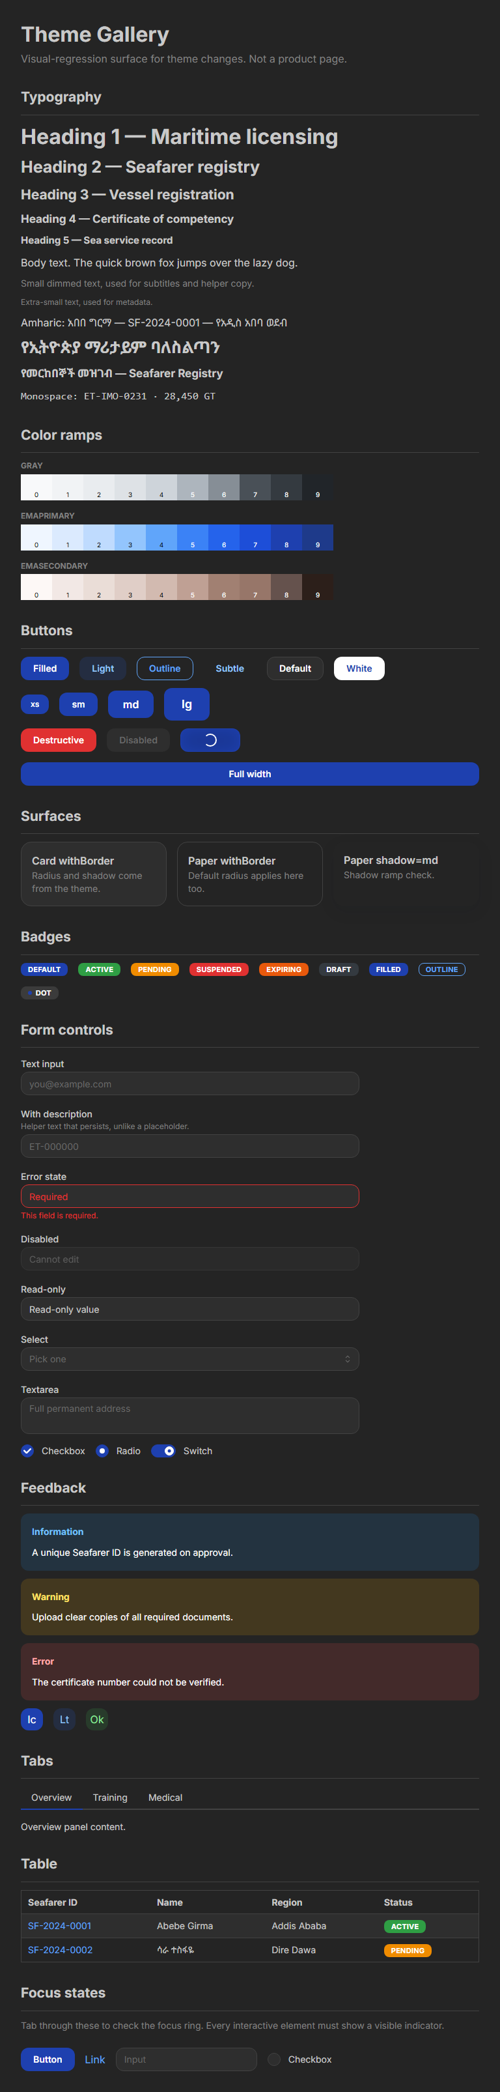Click the Default variant button
Screen dimensions: 500x2092
click(296, 668)
